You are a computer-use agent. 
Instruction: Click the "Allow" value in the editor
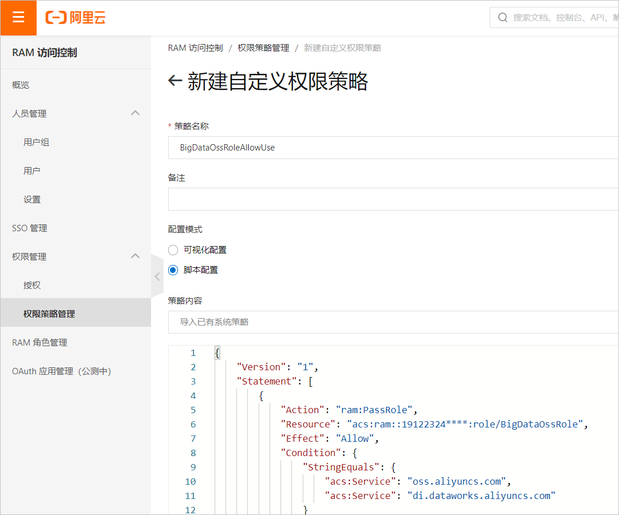355,438
